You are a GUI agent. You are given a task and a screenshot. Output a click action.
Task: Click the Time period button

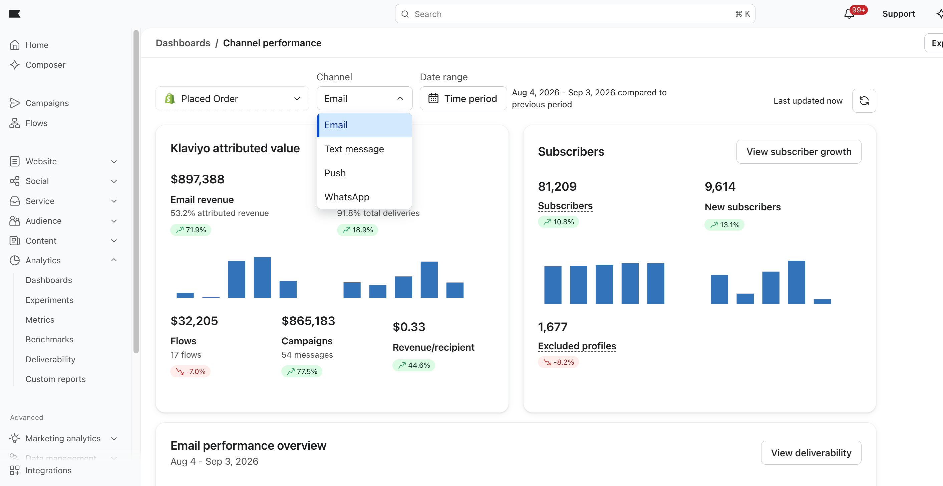pyautogui.click(x=463, y=98)
